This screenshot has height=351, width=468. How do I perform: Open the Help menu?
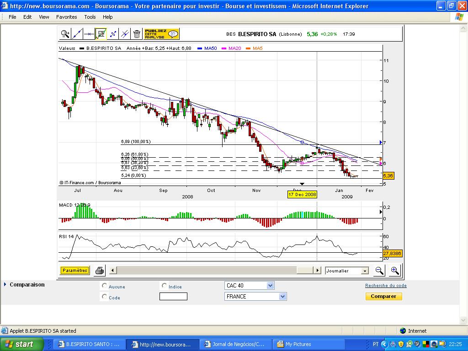108,17
